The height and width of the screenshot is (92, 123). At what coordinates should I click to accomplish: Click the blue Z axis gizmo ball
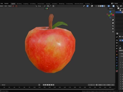pos(110,11)
